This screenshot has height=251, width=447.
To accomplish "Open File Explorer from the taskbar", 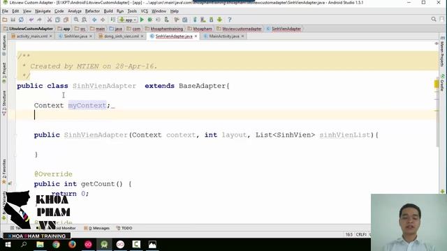I will tap(40, 245).
